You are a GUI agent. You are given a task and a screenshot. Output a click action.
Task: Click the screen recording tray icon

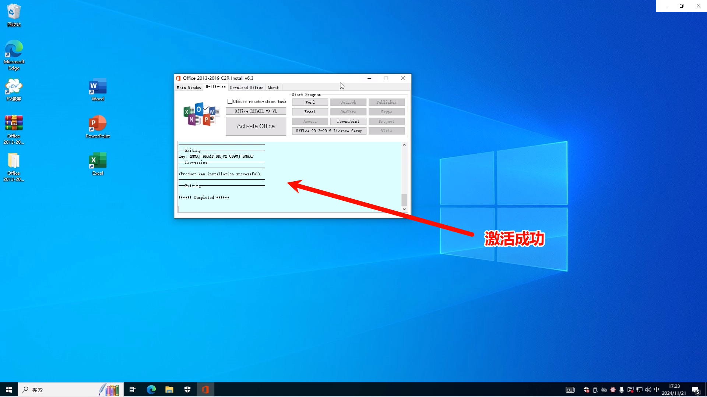(x=630, y=390)
